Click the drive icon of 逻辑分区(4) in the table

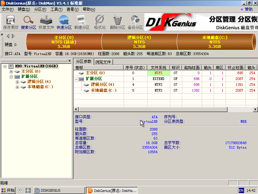86,85
